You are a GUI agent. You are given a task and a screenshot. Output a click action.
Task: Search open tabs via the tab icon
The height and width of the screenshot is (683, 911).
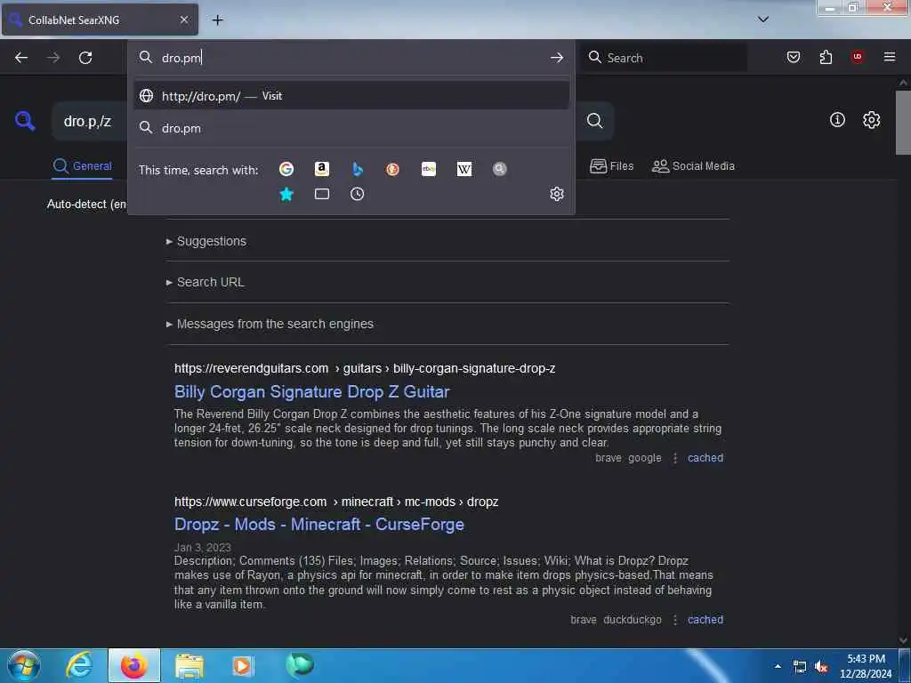322,194
